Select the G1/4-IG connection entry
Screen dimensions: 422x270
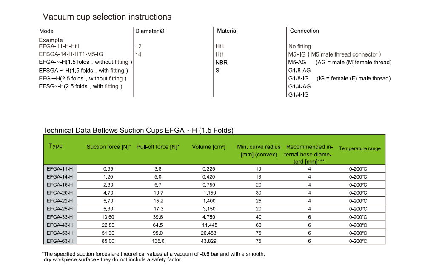298,94
